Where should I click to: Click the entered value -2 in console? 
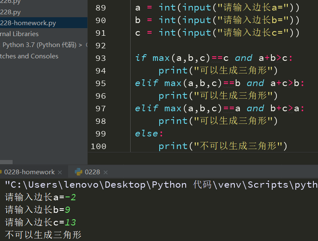click(70, 197)
